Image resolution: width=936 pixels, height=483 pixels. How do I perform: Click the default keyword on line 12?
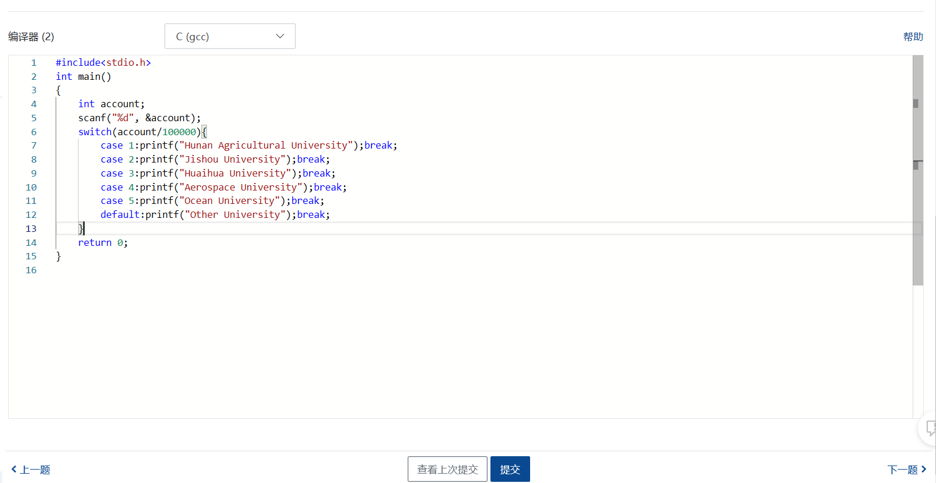point(120,214)
